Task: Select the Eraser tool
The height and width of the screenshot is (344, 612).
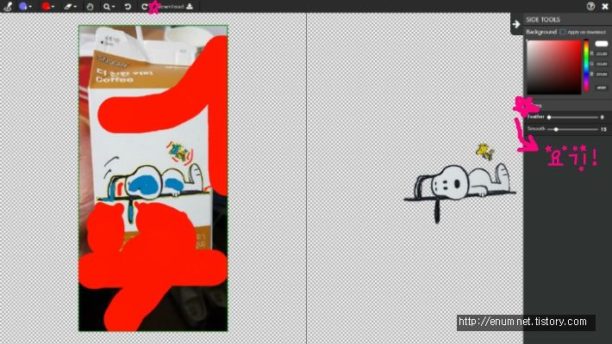Action: [68, 6]
